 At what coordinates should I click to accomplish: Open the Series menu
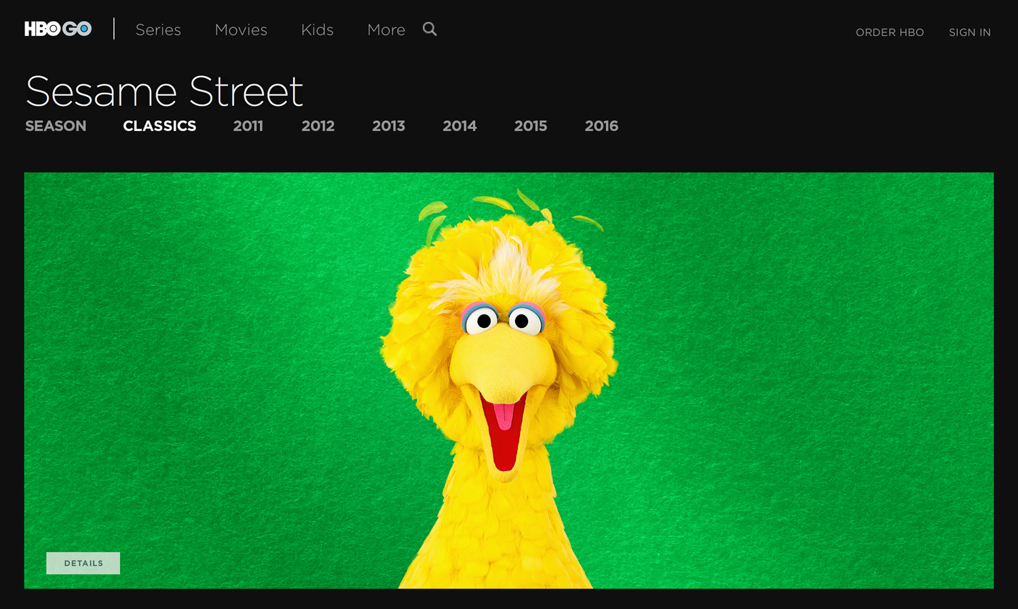pos(158,30)
